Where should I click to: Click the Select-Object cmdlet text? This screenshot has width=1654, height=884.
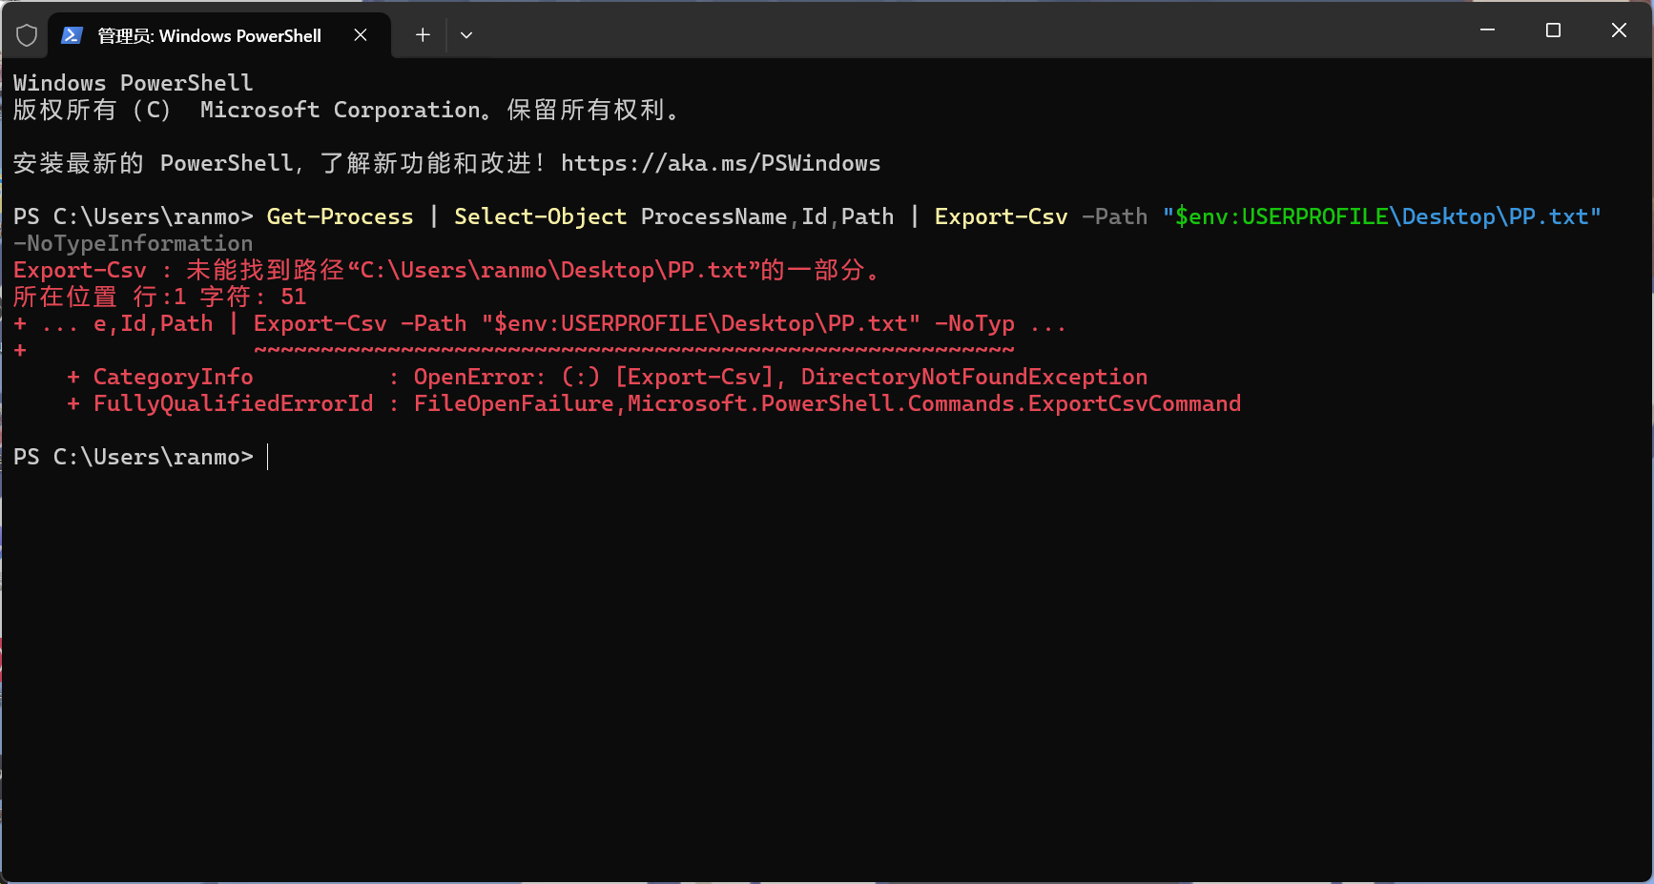[540, 216]
